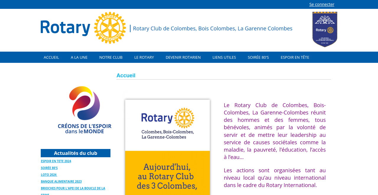Viewport: 378px width, 195px height.
Task: Open the Loto 2024 news link
Action: 49,175
